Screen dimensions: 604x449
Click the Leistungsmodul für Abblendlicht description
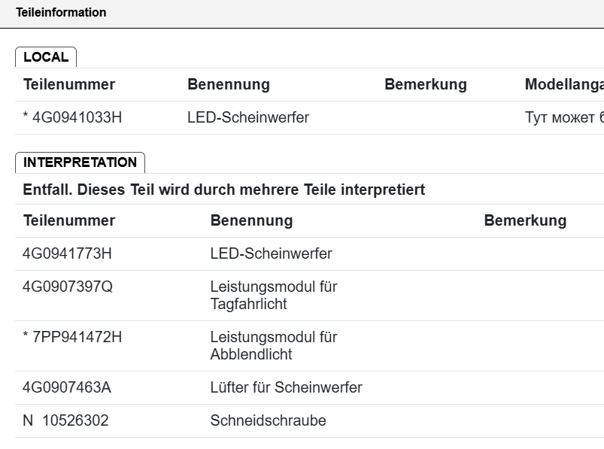click(x=273, y=346)
